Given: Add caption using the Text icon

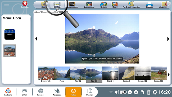Looking at the screenshot, I should pos(115,5).
